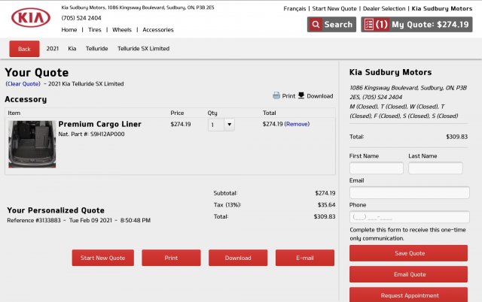Viewport: 482px width, 302px height.
Task: Focus the Phone field
Action: 410,217
